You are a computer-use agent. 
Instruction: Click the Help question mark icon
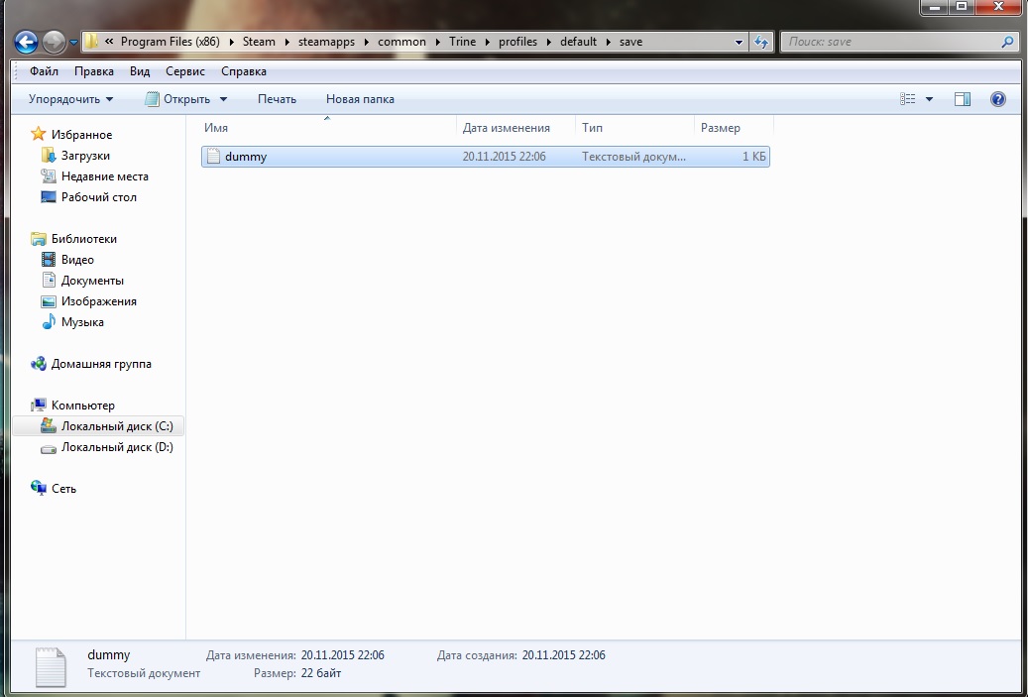tap(998, 99)
